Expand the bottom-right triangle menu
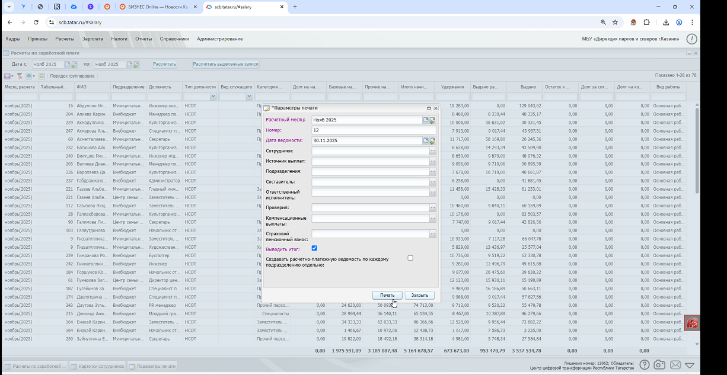The height and width of the screenshot is (375, 727). pyautogui.click(x=690, y=366)
